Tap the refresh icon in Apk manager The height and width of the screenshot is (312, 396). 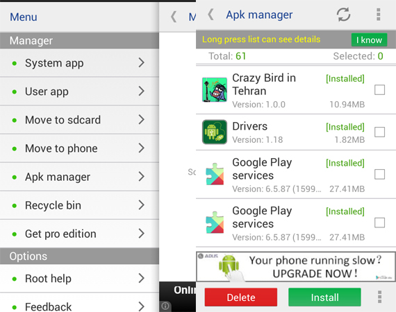343,15
